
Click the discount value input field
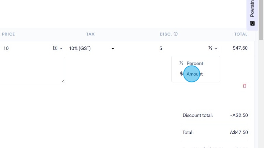[181, 49]
